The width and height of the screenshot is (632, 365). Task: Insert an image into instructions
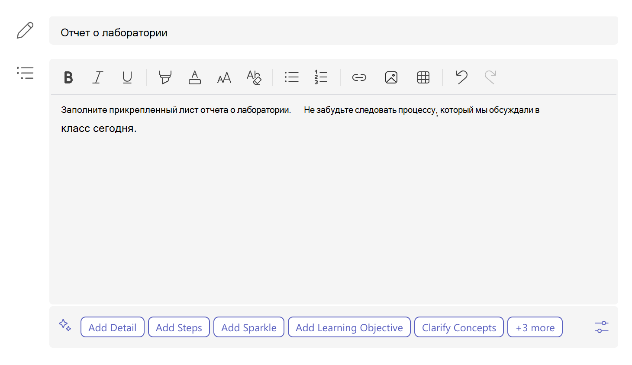tap(391, 77)
